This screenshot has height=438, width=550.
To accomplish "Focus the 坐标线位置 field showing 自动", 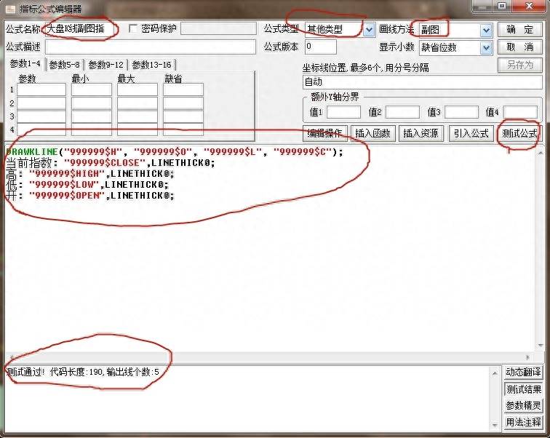I will [x=422, y=82].
